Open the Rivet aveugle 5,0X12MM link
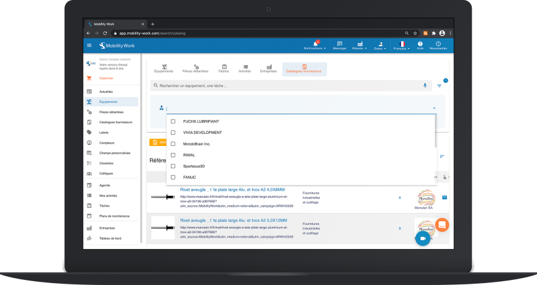This screenshot has height=285, width=537. tap(234, 221)
